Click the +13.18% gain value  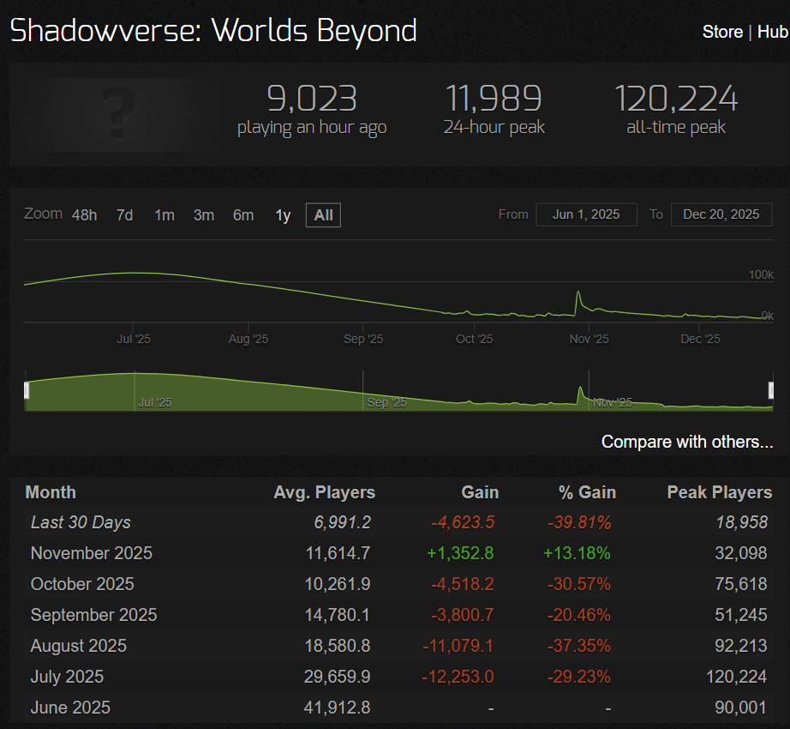pyautogui.click(x=577, y=553)
